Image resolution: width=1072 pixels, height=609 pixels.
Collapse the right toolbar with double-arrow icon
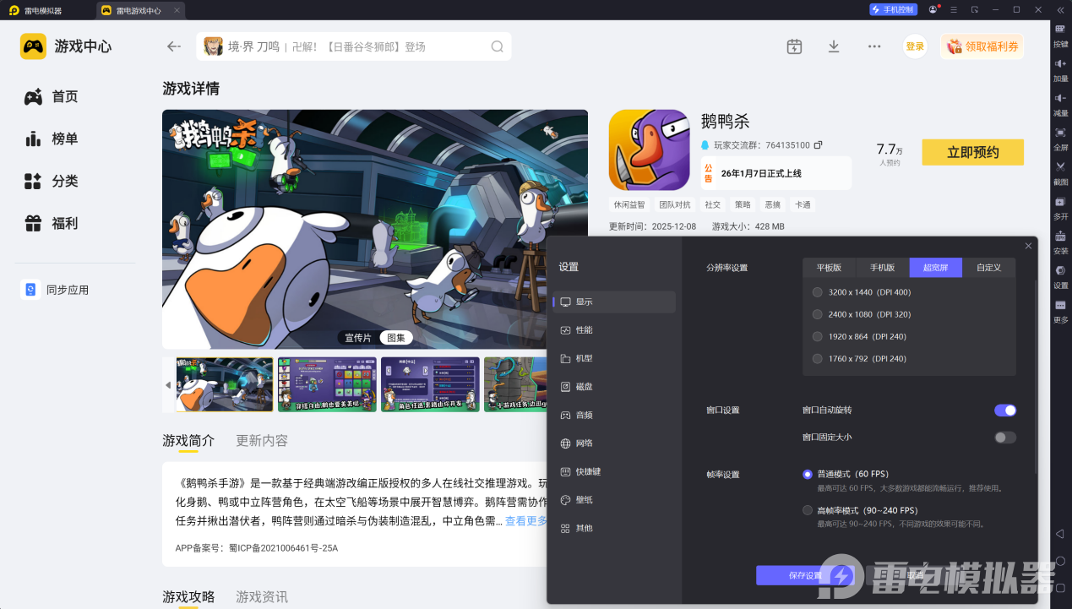pyautogui.click(x=1060, y=9)
